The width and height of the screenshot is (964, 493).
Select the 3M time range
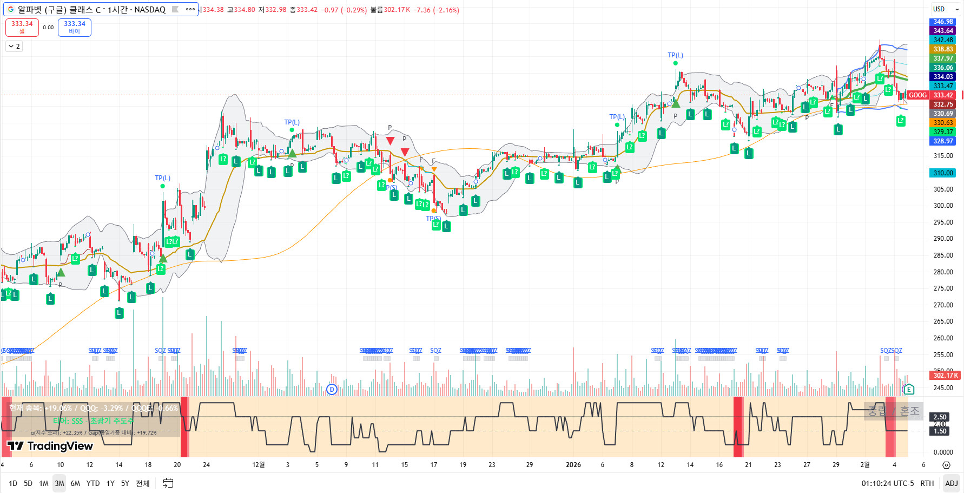[60, 483]
